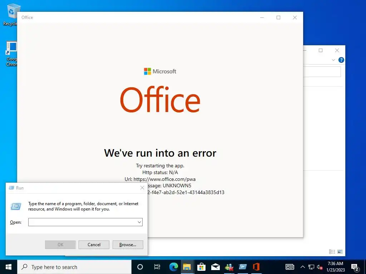Maximize the File Explorer window behind
The image size is (366, 274).
[321, 50]
